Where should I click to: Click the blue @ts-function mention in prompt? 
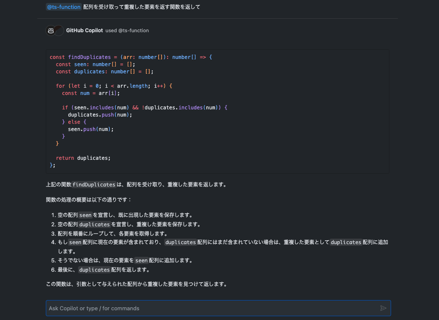coord(64,7)
